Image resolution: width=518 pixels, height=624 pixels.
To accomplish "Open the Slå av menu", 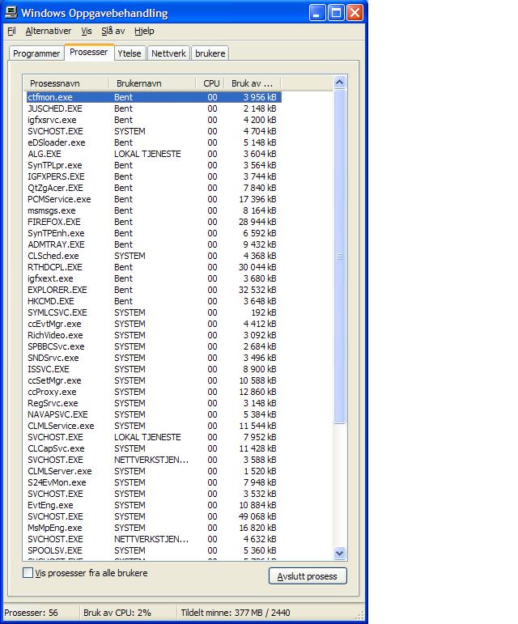I will pos(113,31).
